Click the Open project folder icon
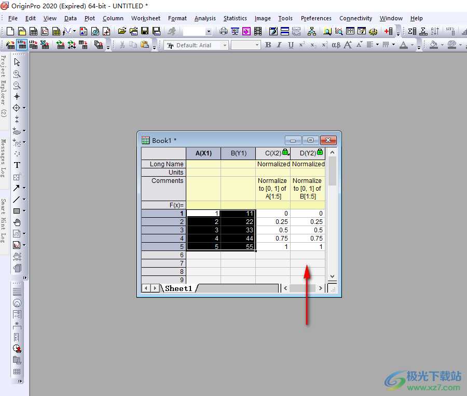The height and width of the screenshot is (396, 467). pos(122,31)
